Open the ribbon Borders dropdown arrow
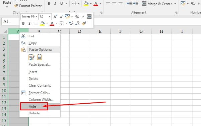Image resolution: width=201 pixels, height=126 pixels. click(78, 4)
